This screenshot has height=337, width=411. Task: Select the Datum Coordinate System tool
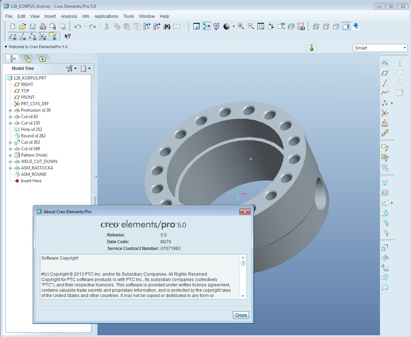pos(385,113)
